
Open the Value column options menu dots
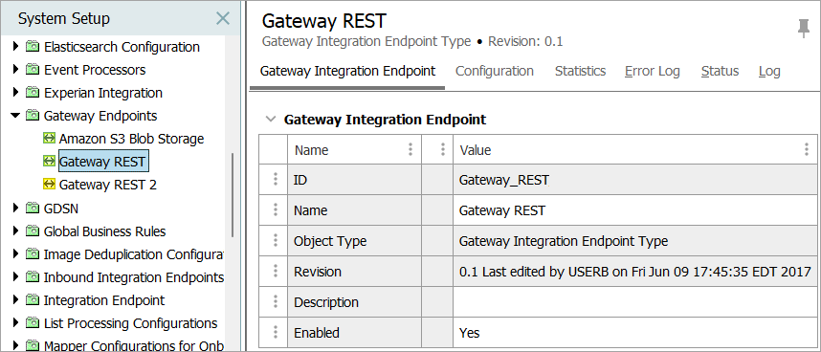tap(807, 149)
